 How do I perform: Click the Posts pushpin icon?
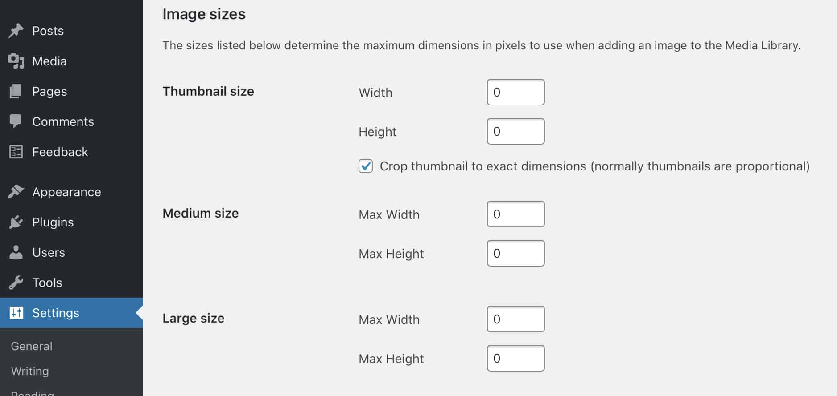coord(16,31)
